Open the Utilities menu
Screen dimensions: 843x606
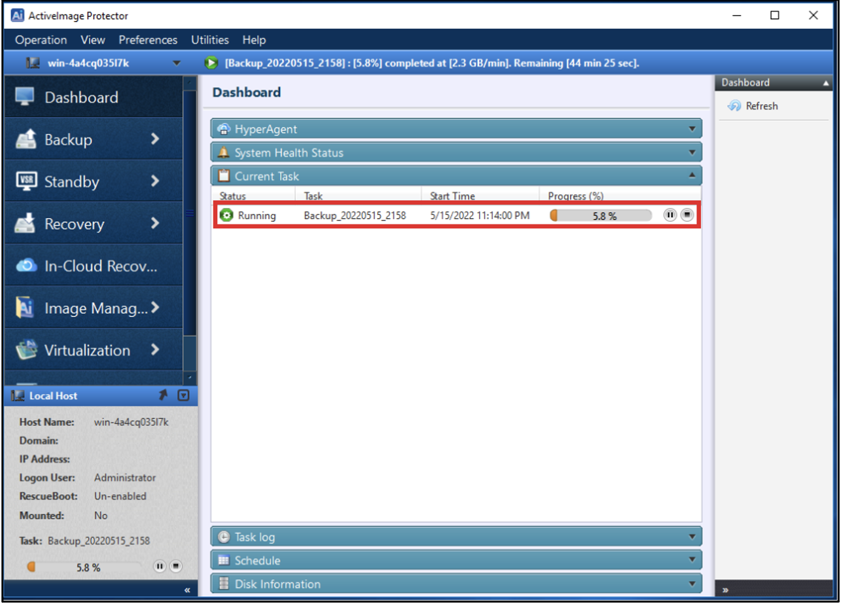coord(210,40)
